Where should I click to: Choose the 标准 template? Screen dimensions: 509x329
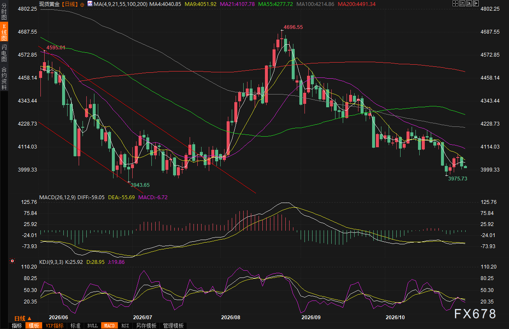point(75,326)
